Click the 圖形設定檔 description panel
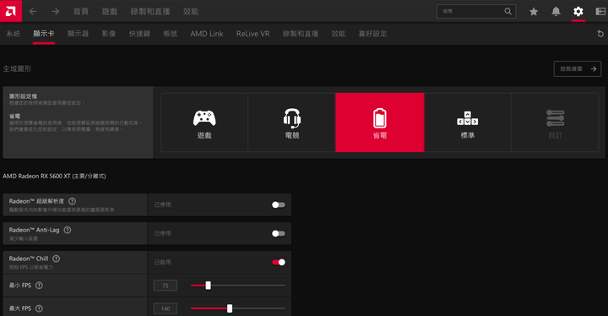The height and width of the screenshot is (316, 608). pos(78,123)
